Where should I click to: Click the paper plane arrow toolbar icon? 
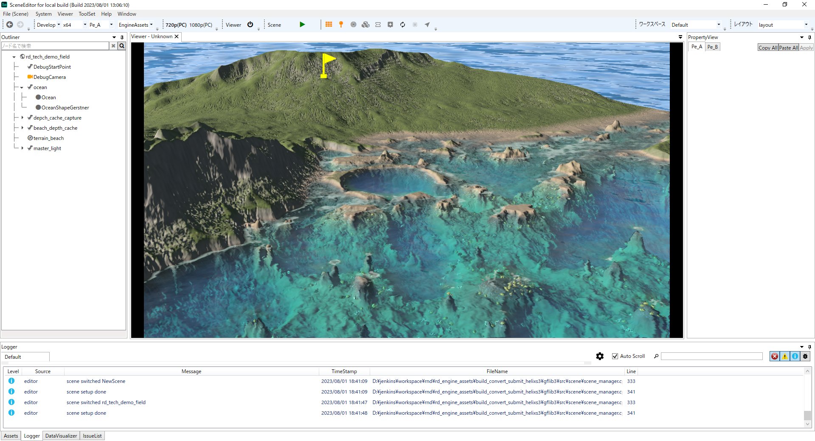pyautogui.click(x=427, y=25)
